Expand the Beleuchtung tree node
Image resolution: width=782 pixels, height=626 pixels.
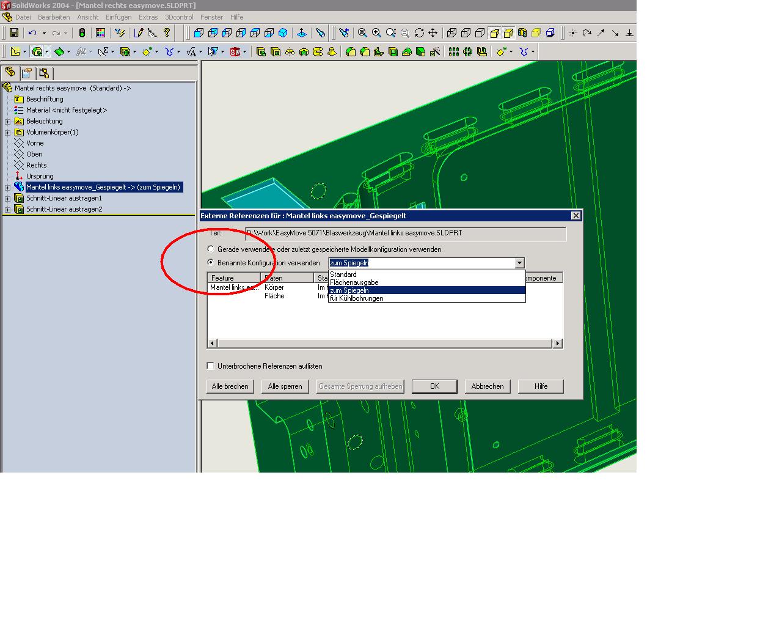7,122
